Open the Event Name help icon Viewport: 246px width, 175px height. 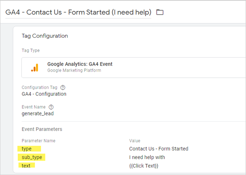[x=51, y=107]
